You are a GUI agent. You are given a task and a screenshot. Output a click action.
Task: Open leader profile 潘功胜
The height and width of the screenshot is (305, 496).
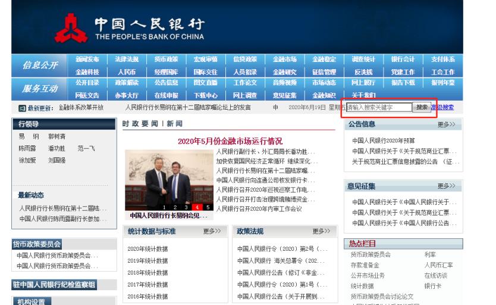56,148
